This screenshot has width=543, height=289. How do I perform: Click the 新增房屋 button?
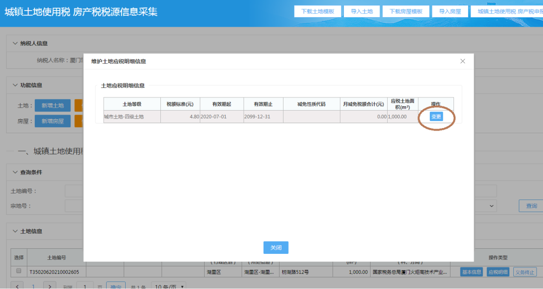click(x=53, y=121)
